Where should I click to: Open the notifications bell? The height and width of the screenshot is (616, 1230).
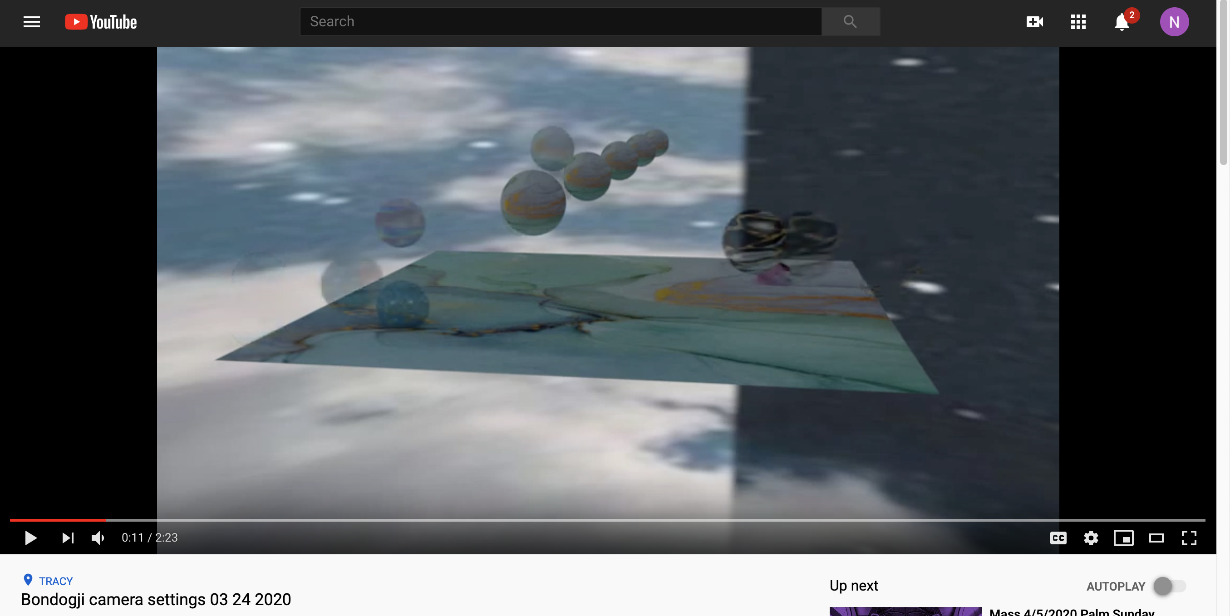point(1122,22)
